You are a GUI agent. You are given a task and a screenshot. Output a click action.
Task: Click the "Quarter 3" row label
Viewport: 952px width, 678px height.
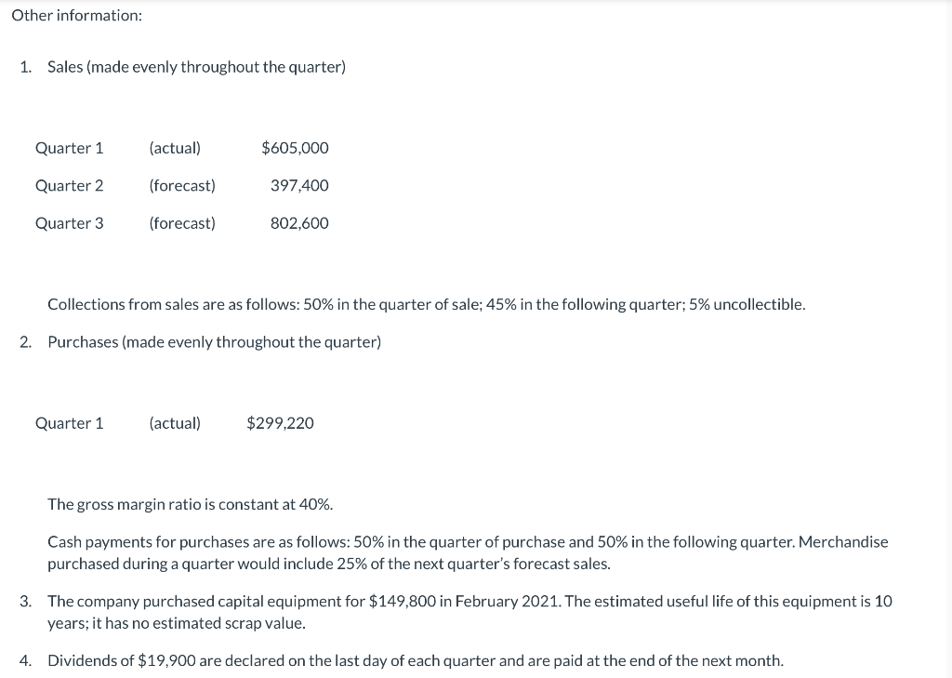[69, 223]
